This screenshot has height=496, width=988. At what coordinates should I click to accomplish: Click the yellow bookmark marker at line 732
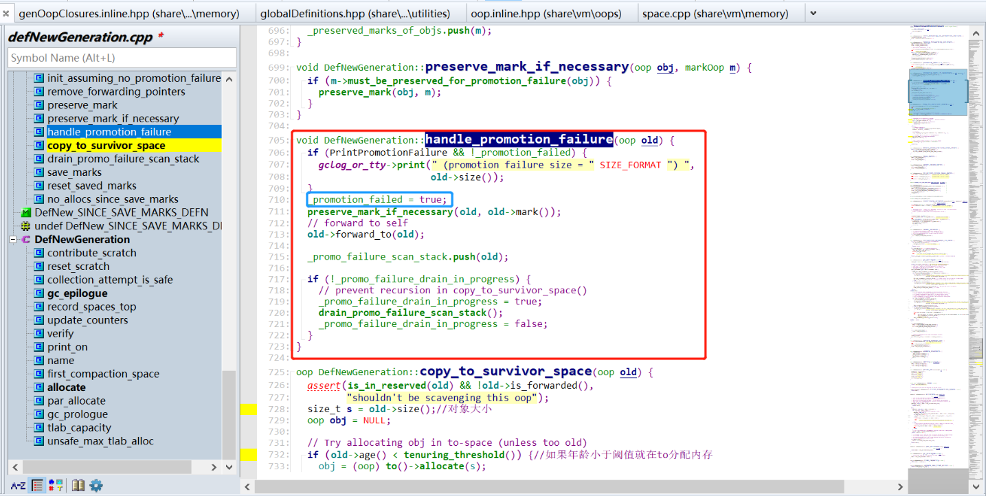(248, 455)
